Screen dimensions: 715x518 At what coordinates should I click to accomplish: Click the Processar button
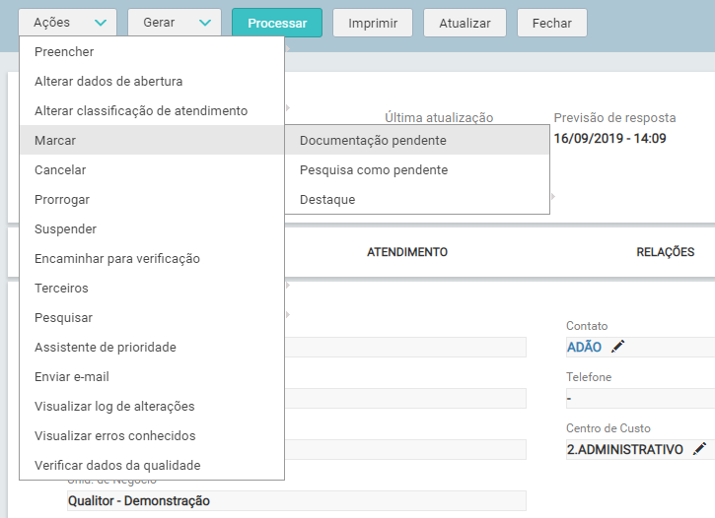[x=277, y=23]
